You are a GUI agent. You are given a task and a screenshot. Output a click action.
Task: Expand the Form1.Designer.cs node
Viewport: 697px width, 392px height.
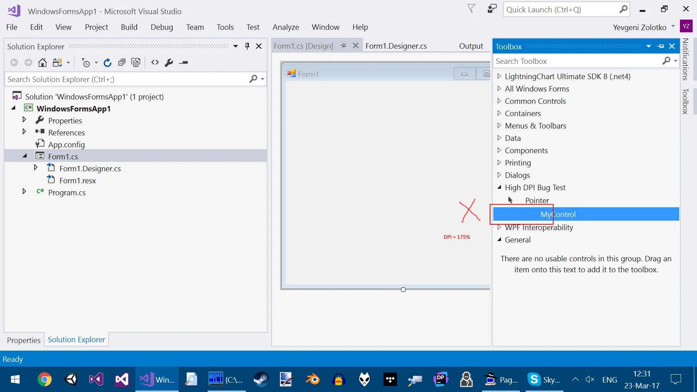[36, 168]
